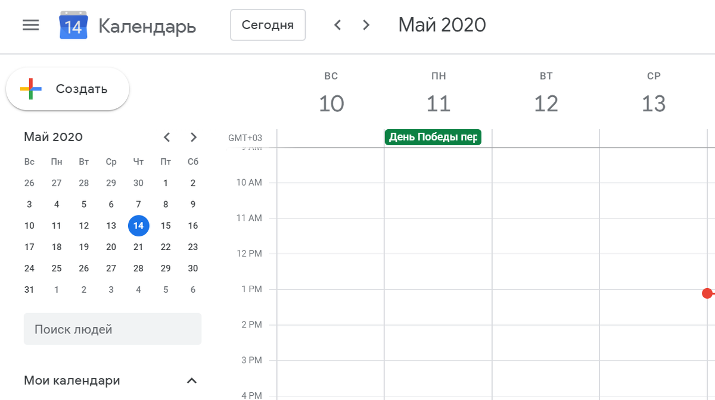Go to previous week in header

(x=338, y=25)
